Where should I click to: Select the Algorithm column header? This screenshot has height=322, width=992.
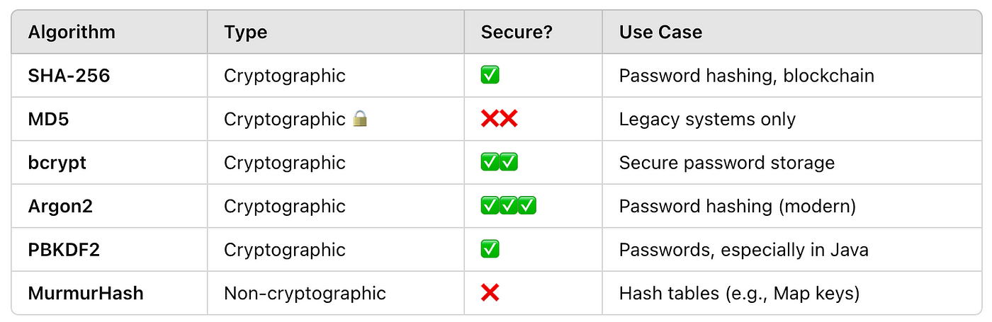[72, 32]
